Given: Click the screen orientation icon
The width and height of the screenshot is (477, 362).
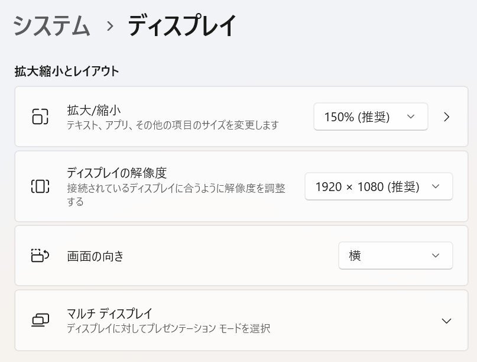Looking at the screenshot, I should pos(40,256).
